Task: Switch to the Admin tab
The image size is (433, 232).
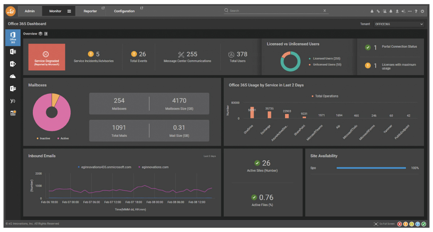Action: coord(30,11)
